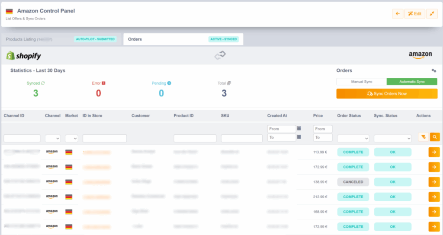Open the Sync. Status filter dropdown
Screen dimensions: 443x235
tap(393, 138)
